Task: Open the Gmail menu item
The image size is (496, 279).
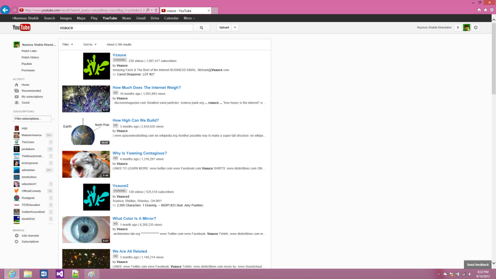Action: (140, 18)
